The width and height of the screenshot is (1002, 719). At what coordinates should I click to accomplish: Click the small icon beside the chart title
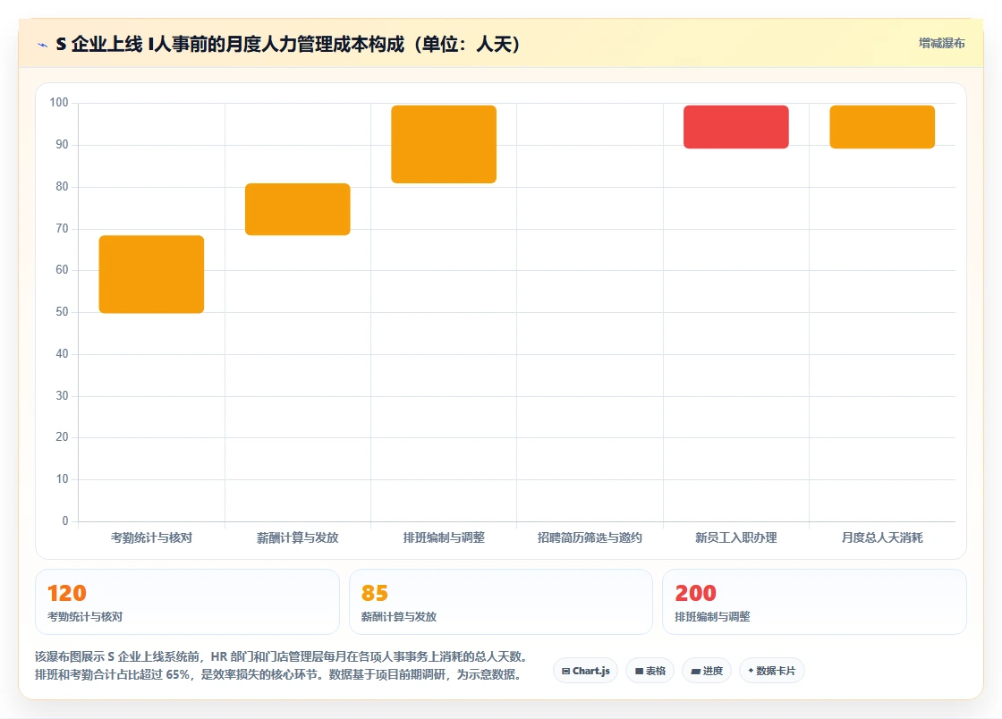43,45
